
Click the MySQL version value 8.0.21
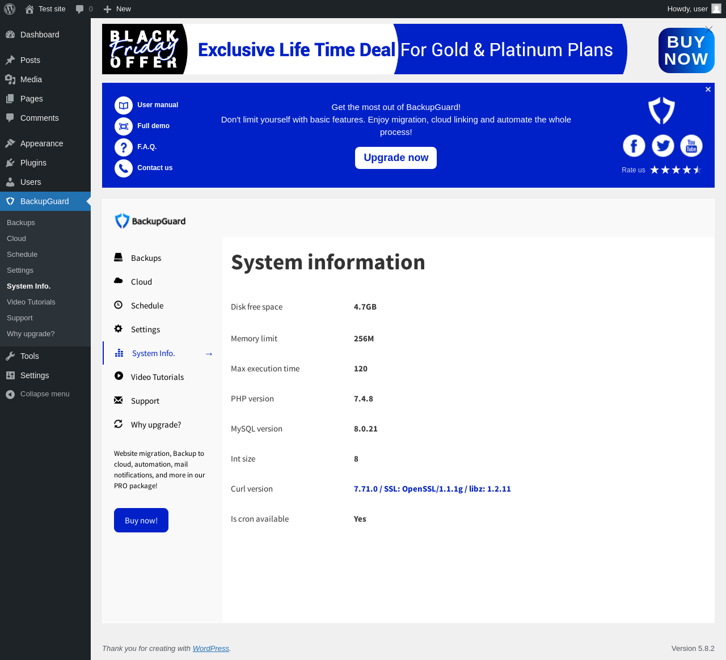point(366,429)
